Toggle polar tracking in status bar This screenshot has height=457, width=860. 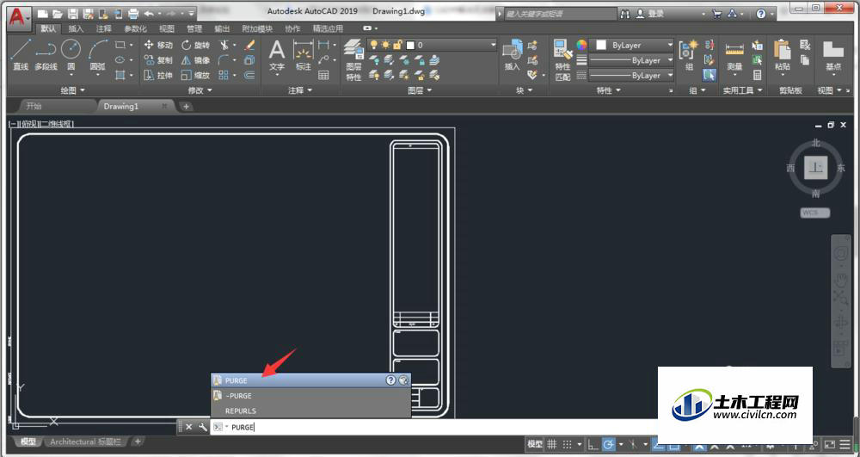(608, 444)
